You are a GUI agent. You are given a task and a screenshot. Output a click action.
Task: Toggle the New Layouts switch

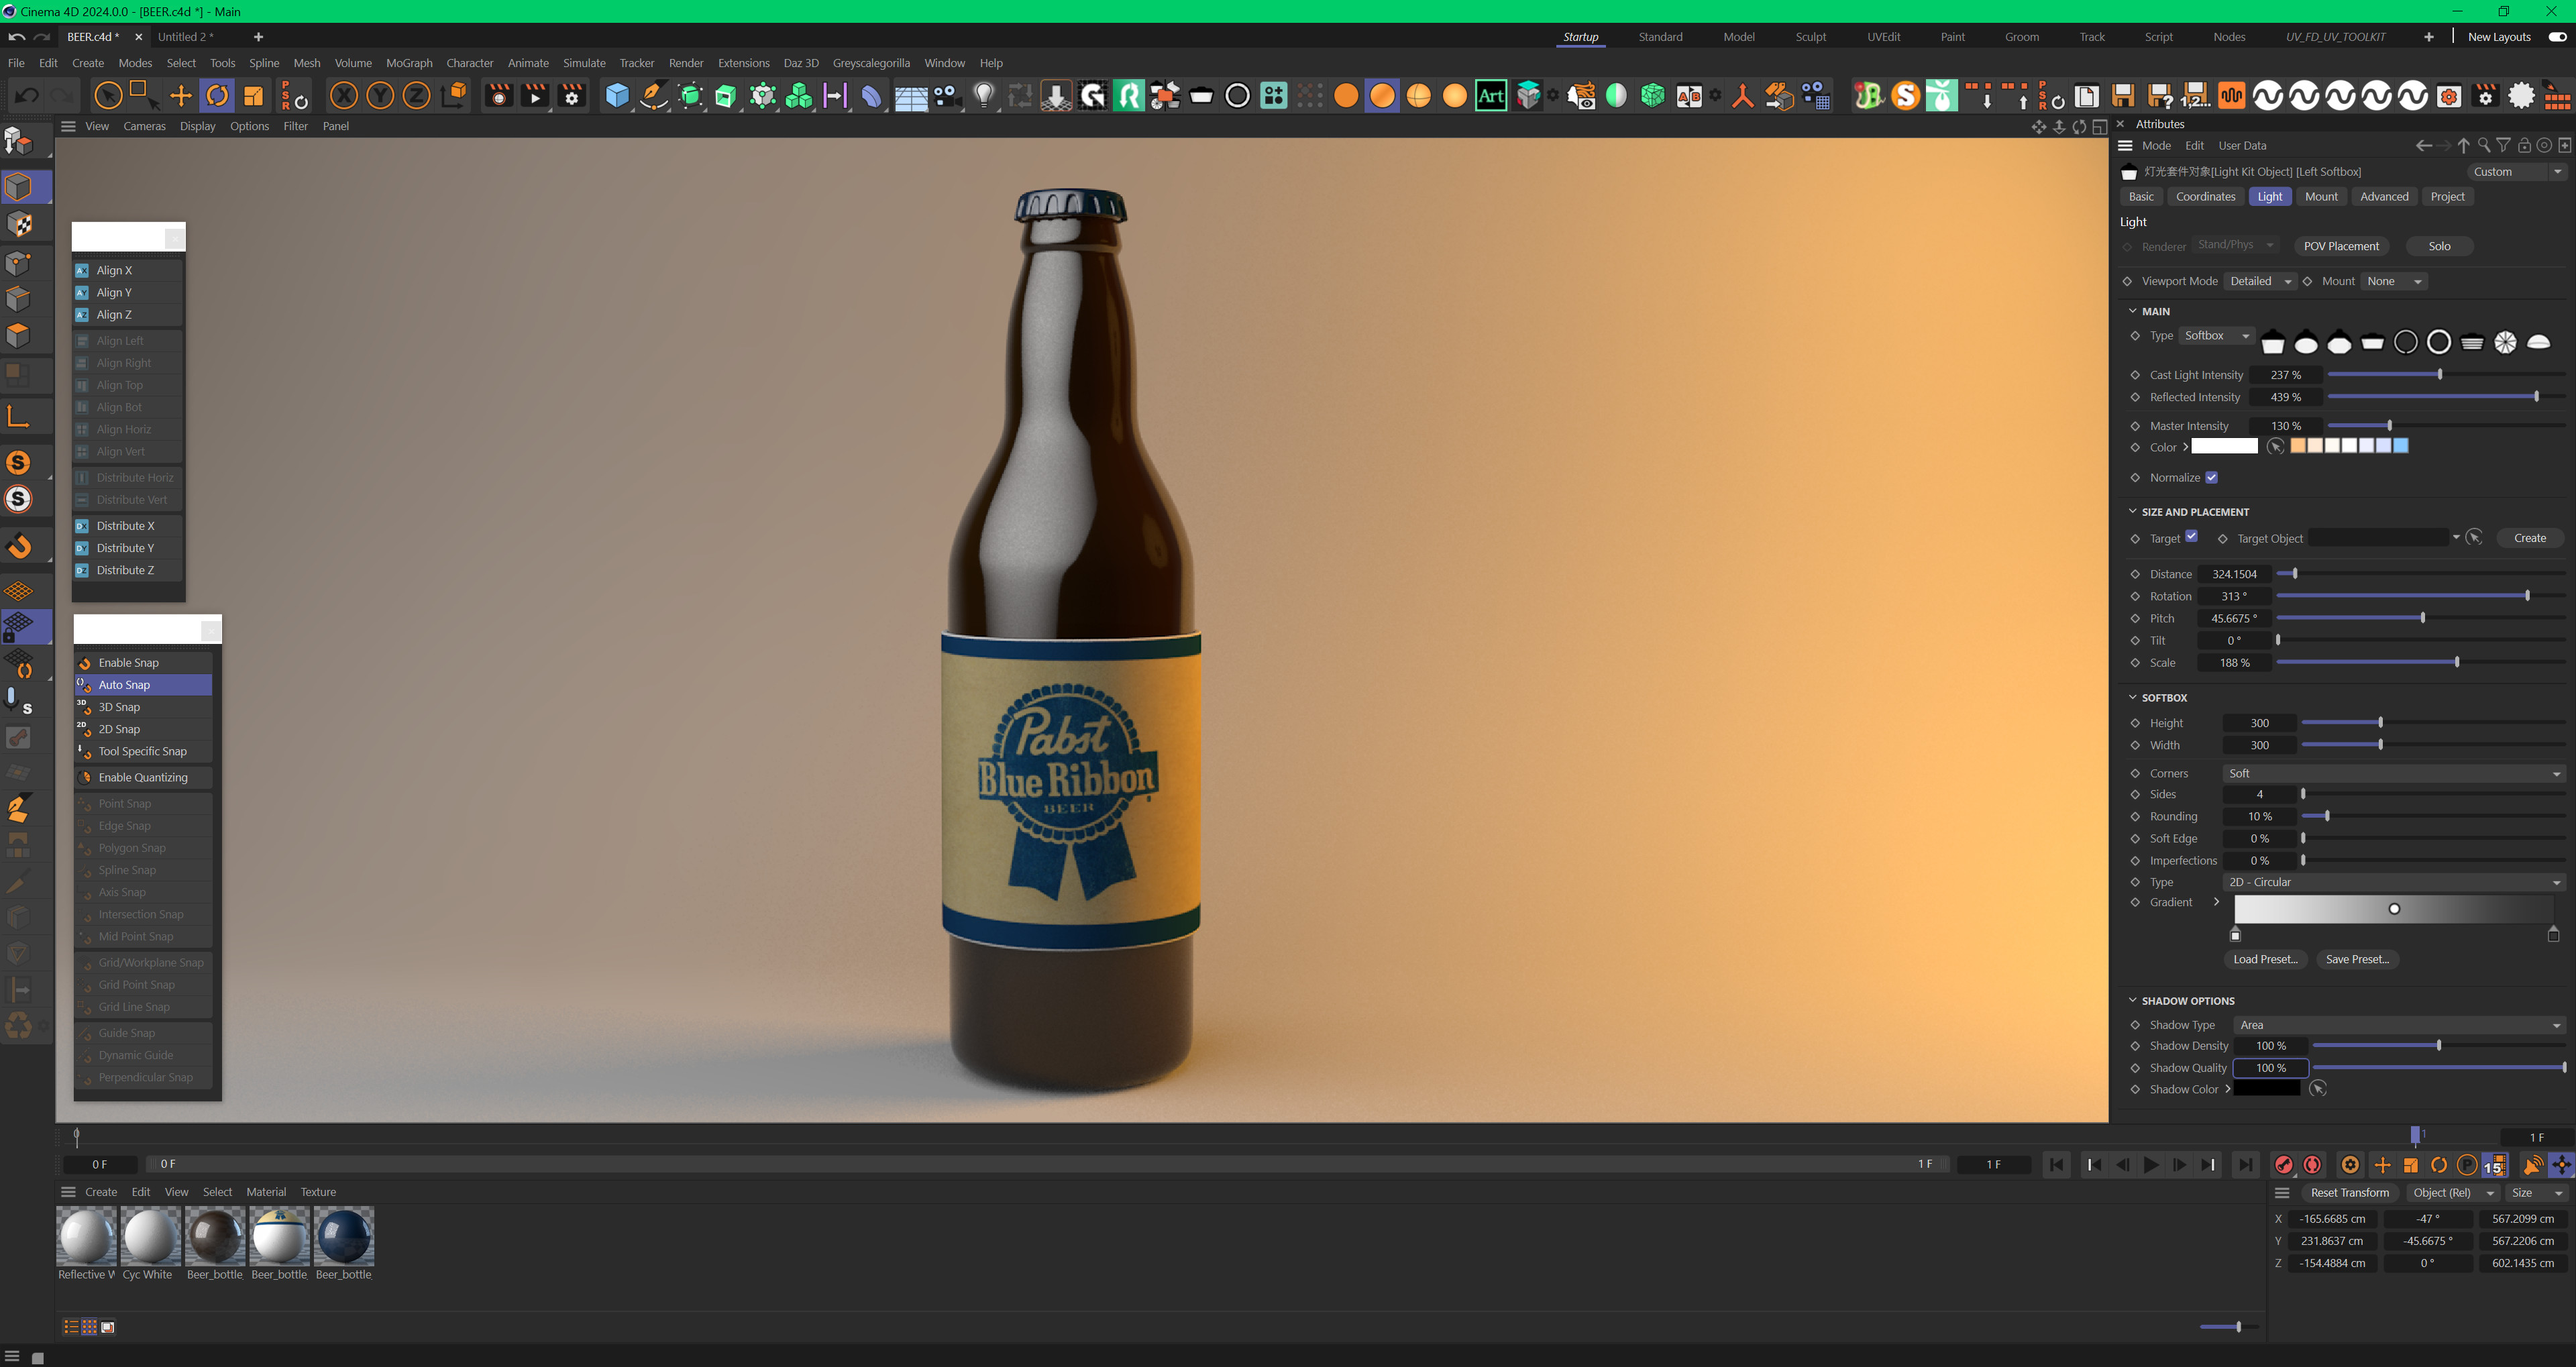click(x=2557, y=37)
